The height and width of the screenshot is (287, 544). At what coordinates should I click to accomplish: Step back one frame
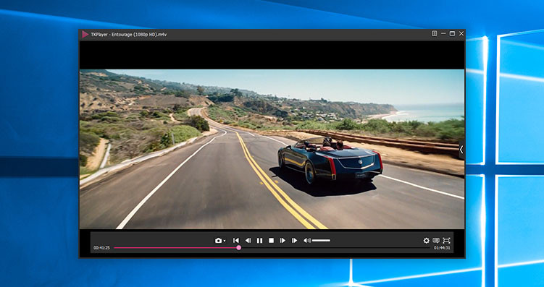[x=248, y=240]
